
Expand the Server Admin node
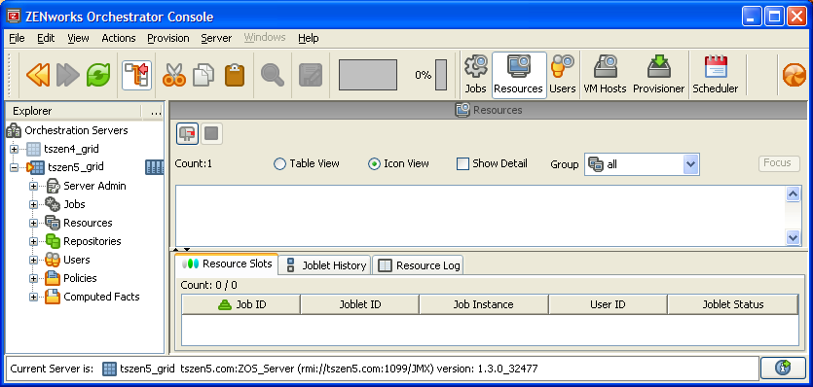34,186
